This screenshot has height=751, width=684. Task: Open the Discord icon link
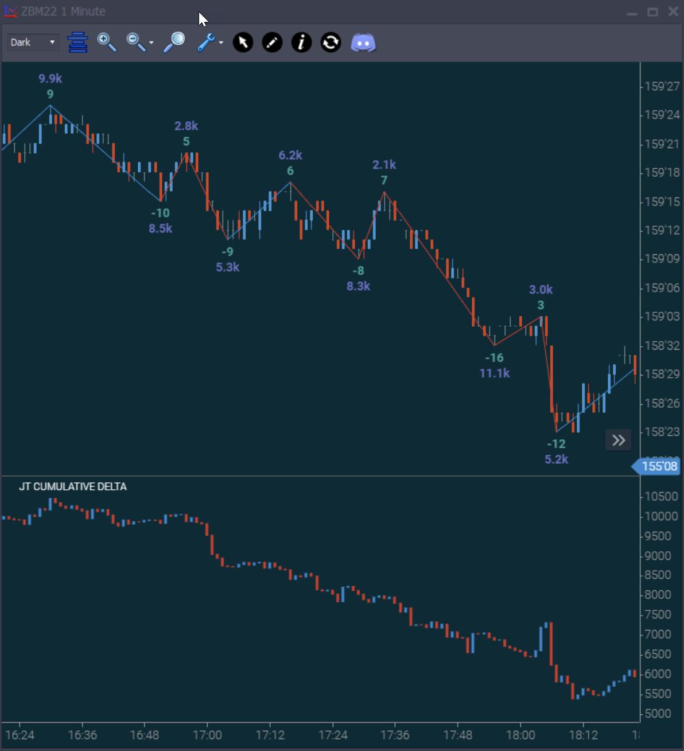(363, 42)
